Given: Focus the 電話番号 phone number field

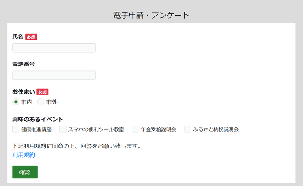Looking at the screenshot, I should [54, 75].
